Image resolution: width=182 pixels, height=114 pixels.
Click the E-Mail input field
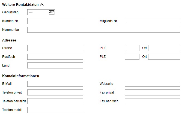pyautogui.click(x=55, y=84)
